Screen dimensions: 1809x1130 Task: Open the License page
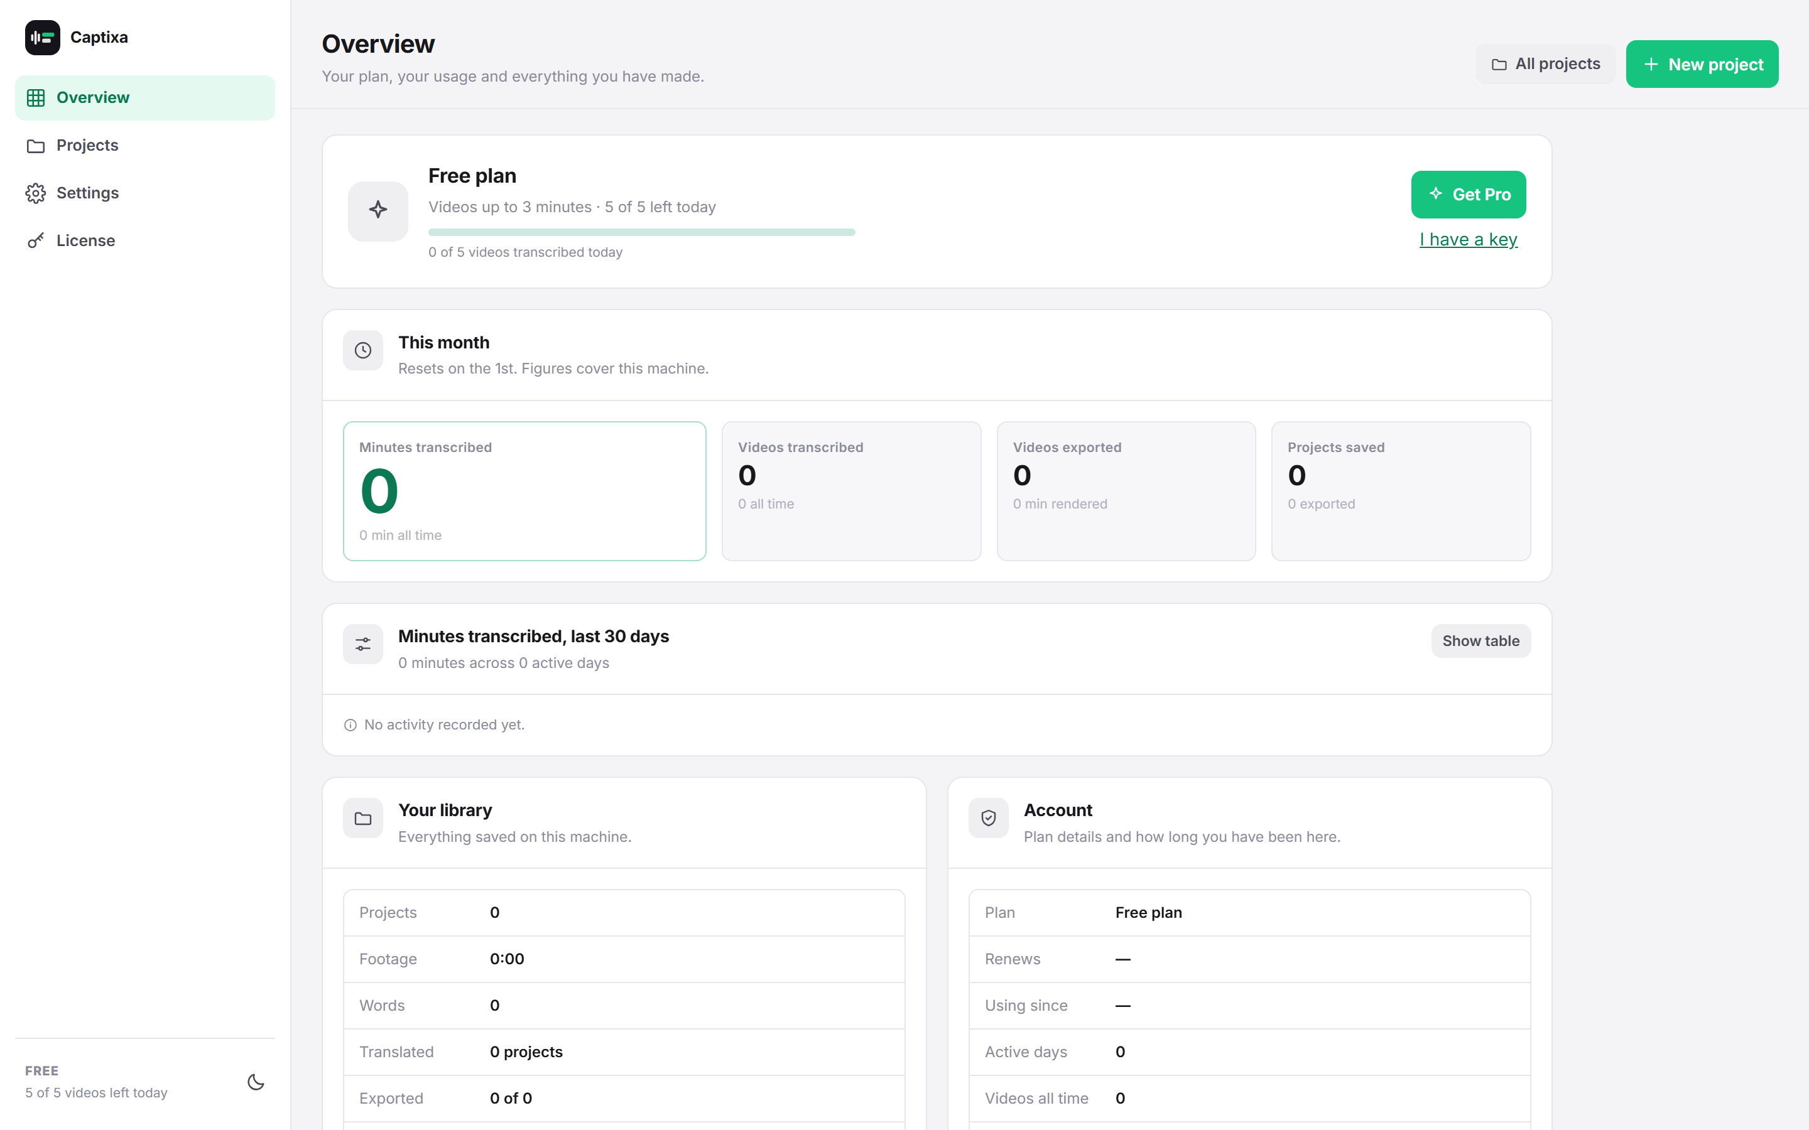click(145, 240)
